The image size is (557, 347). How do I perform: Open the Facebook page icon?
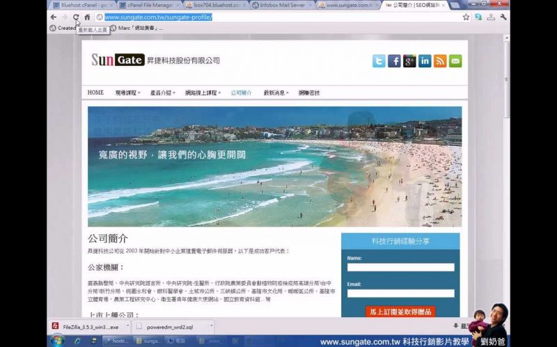tap(394, 61)
